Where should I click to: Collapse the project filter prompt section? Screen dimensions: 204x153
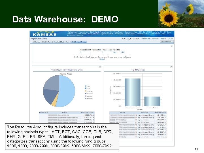click(172, 46)
